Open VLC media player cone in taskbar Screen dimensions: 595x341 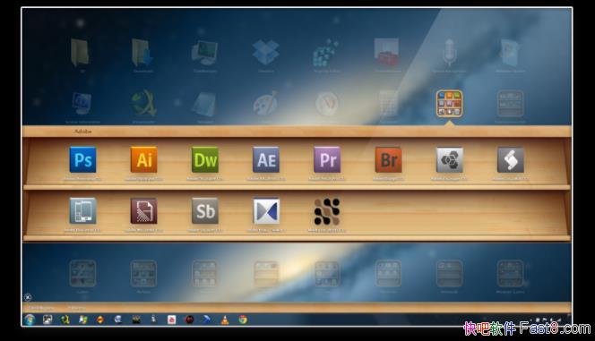tap(225, 320)
